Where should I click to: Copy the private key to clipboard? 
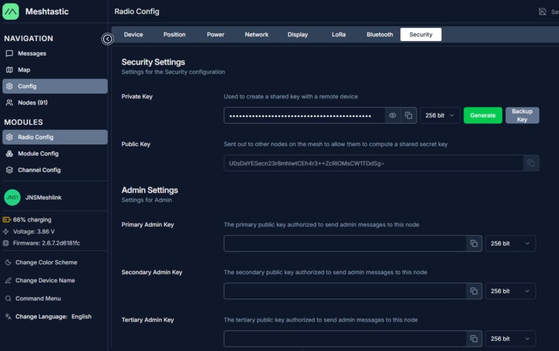408,115
